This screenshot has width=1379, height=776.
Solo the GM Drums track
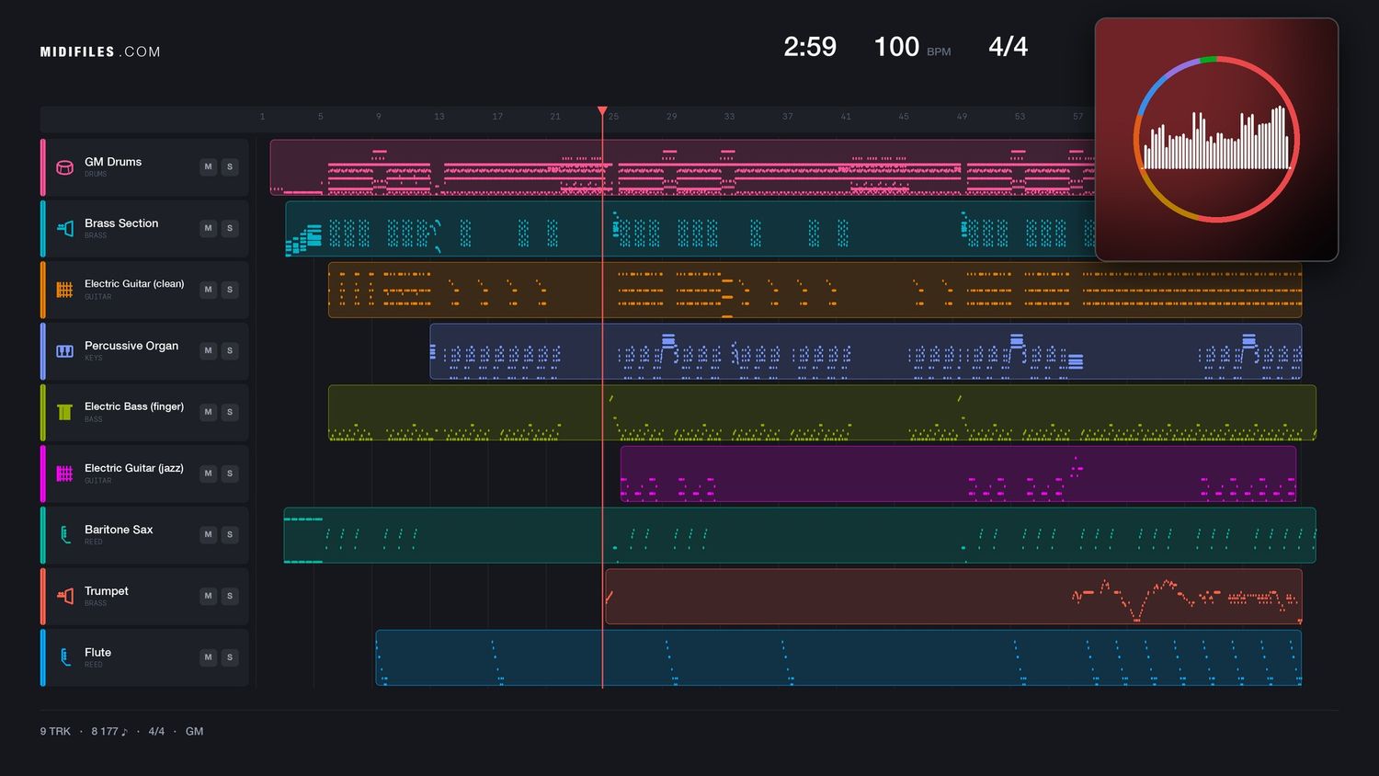tap(230, 167)
